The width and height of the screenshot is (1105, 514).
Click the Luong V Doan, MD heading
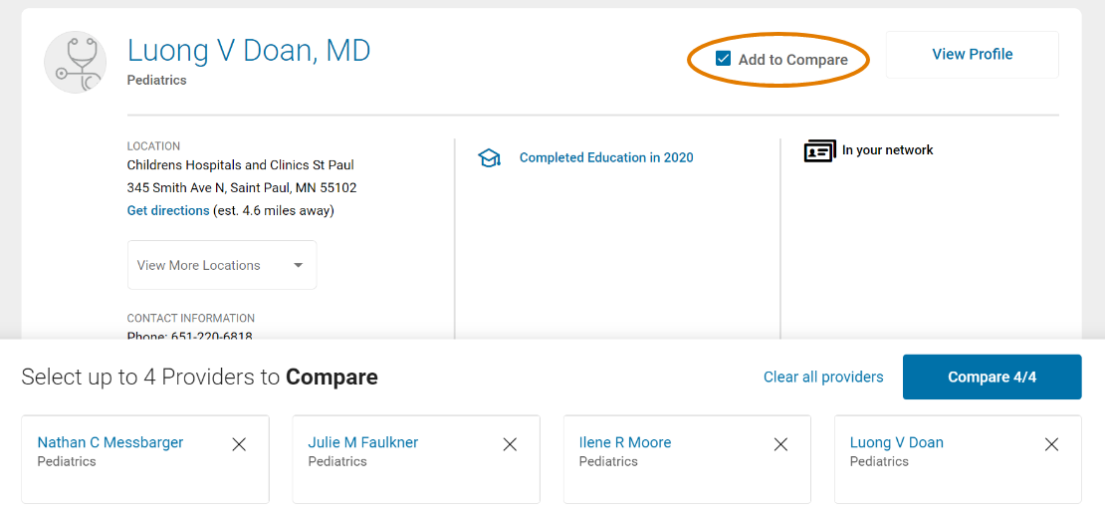pyautogui.click(x=249, y=51)
